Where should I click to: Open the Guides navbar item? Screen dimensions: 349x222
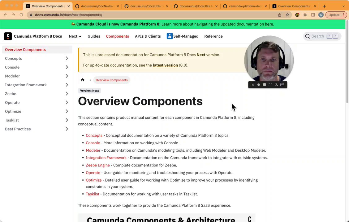[94, 36]
